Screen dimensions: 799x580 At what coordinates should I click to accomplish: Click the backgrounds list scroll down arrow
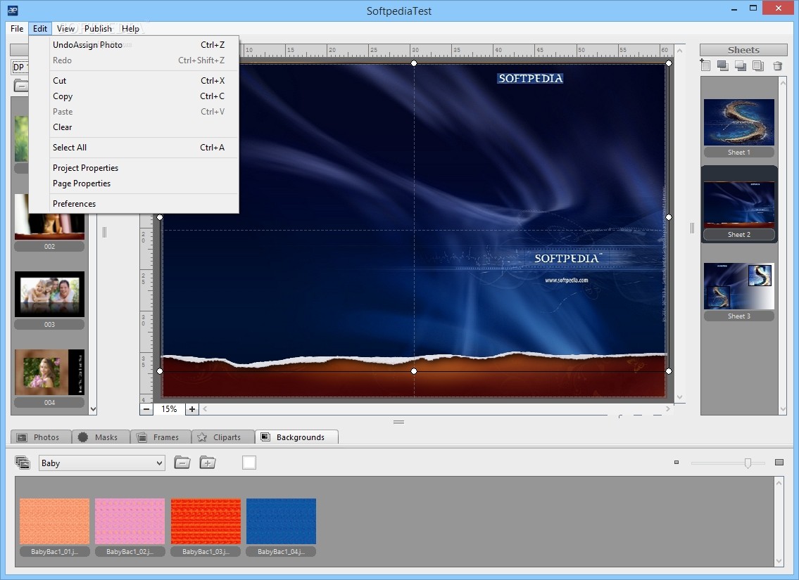[779, 561]
